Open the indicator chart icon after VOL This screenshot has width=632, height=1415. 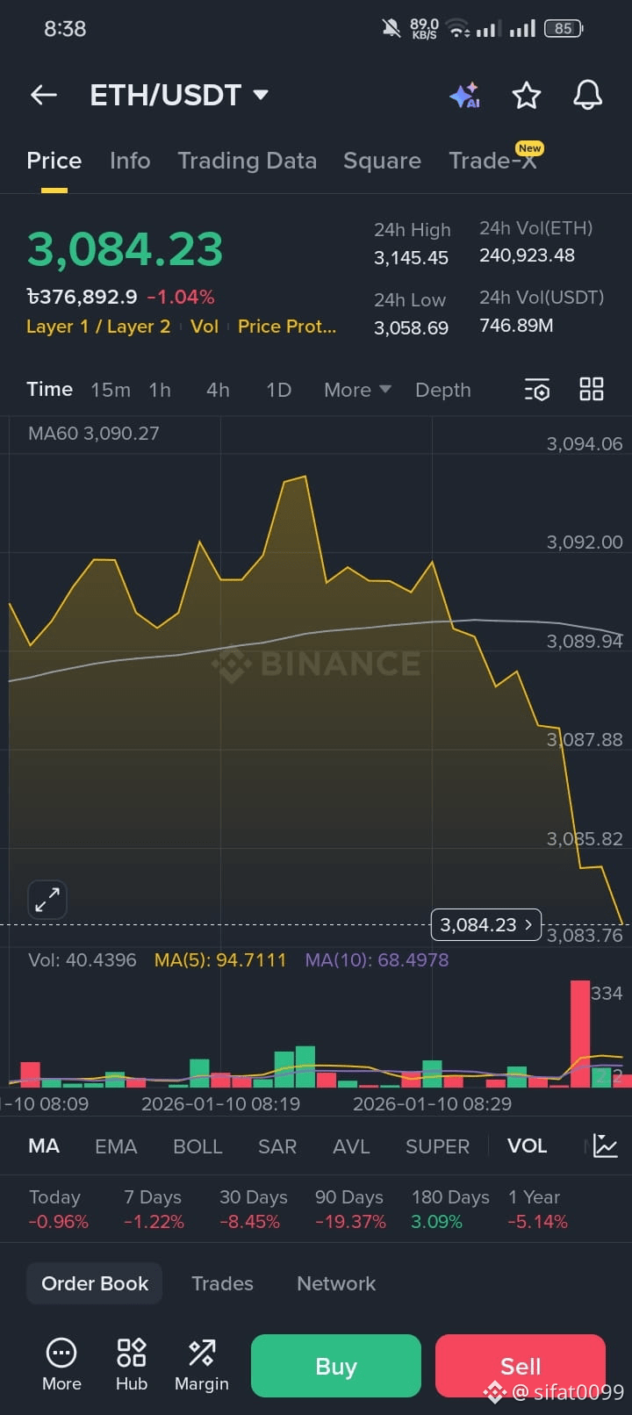coord(606,1146)
